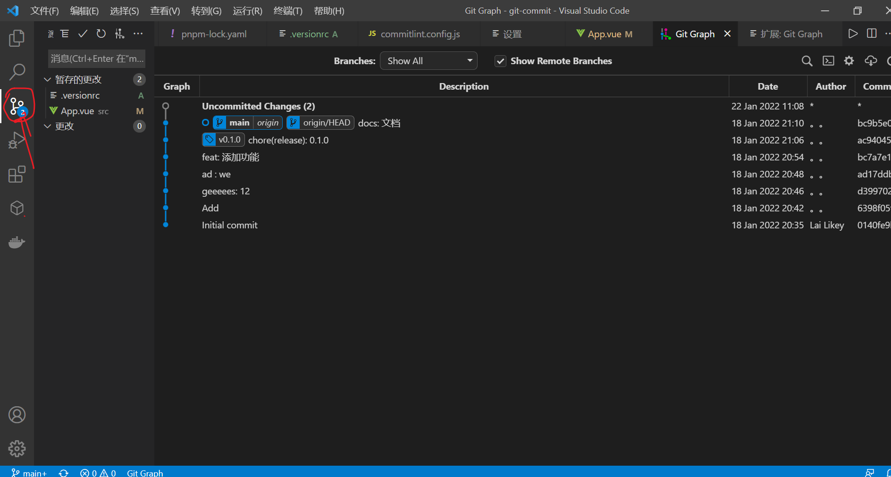This screenshot has width=891, height=477.
Task: Open the terminal icon in Git Graph toolbar
Action: pos(828,61)
